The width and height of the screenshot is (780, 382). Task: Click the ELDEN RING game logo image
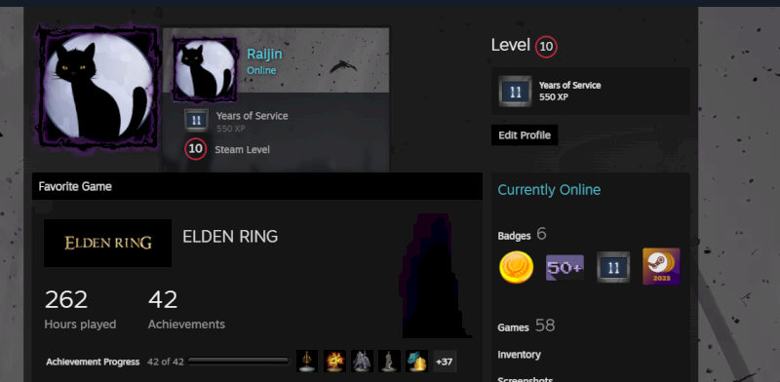coord(107,243)
